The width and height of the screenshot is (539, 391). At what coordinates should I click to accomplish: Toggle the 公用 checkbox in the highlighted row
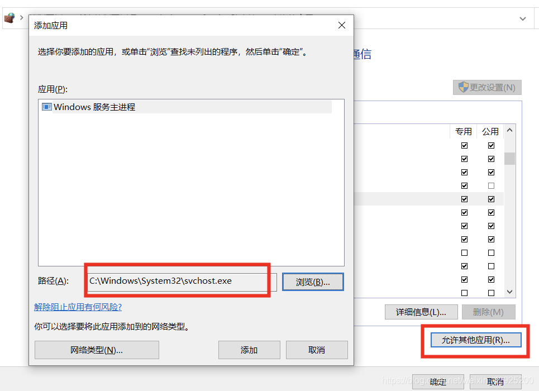coord(491,199)
